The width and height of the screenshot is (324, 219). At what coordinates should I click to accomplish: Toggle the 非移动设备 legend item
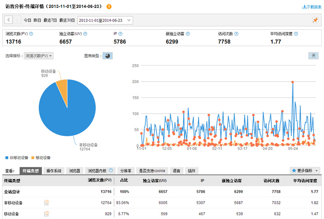(x=17, y=158)
